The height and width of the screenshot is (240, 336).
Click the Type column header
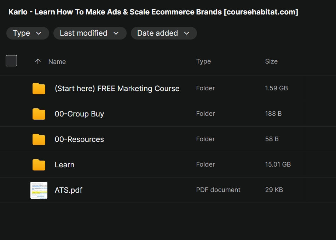(x=203, y=61)
